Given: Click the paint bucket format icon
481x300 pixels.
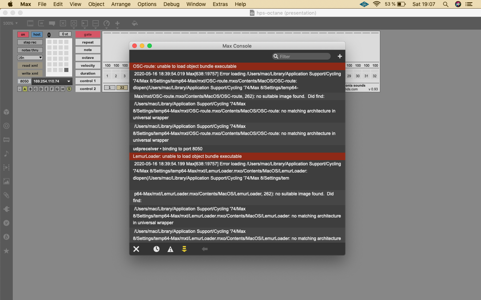Looking at the screenshot, I should (135, 23).
